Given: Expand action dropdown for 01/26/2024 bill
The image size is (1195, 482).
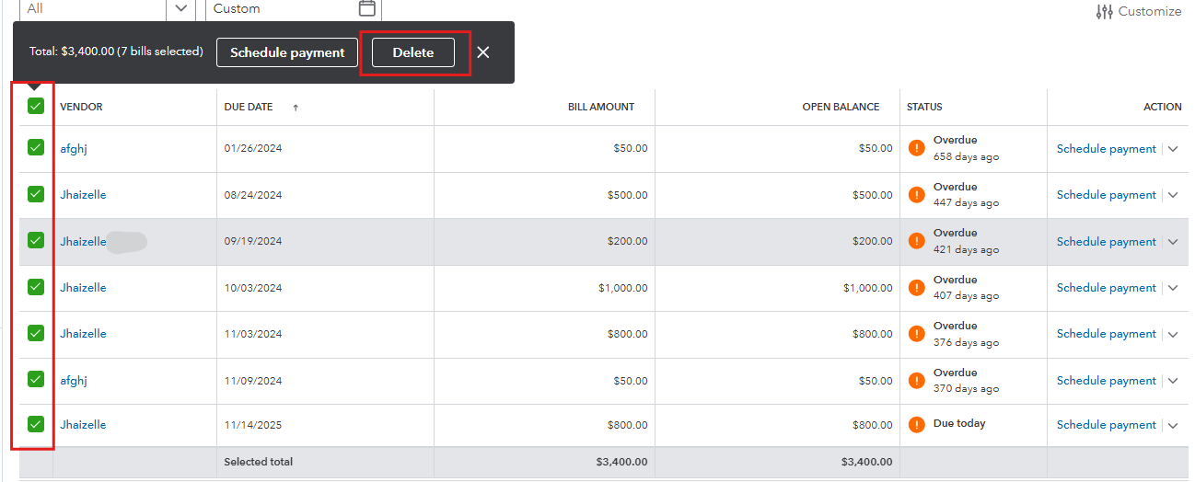Looking at the screenshot, I should pyautogui.click(x=1173, y=149).
